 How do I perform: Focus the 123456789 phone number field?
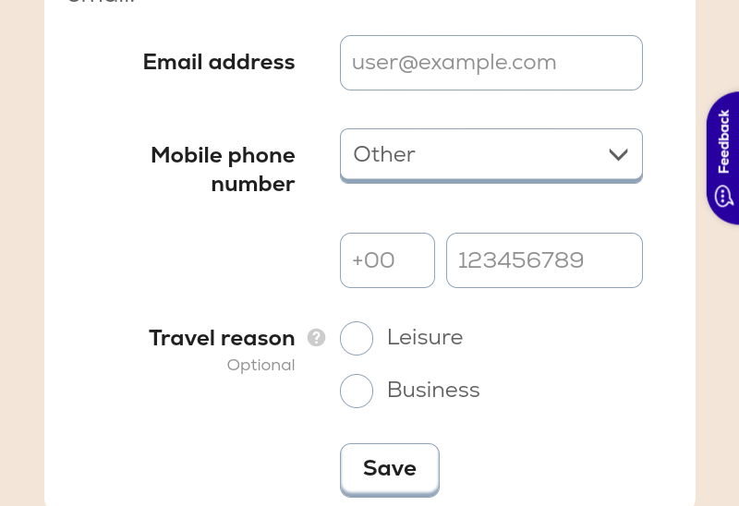coord(544,260)
